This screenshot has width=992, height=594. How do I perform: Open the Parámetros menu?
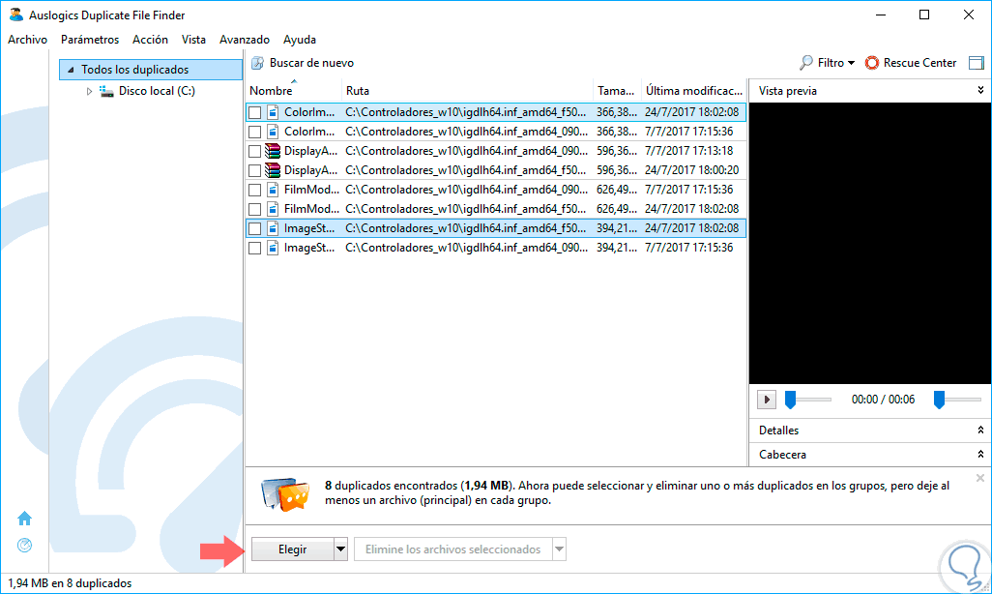point(90,40)
